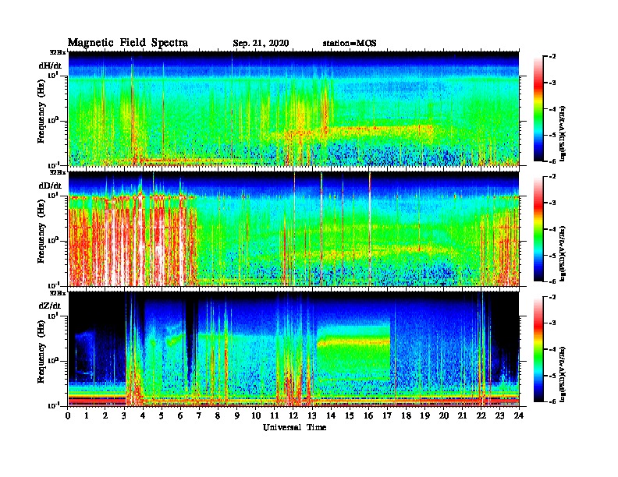Click the color scale bar beside dZ/dt plot

click(x=538, y=349)
